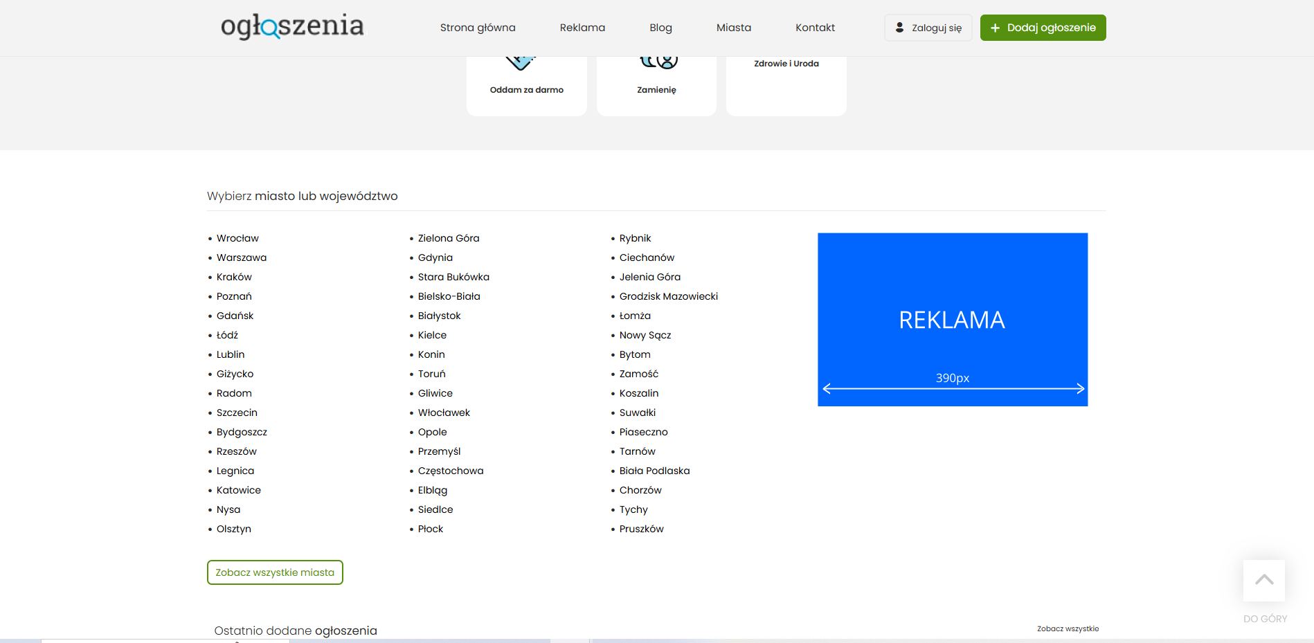This screenshot has width=1314, height=643.
Task: Open the Kontakt page
Action: point(815,28)
